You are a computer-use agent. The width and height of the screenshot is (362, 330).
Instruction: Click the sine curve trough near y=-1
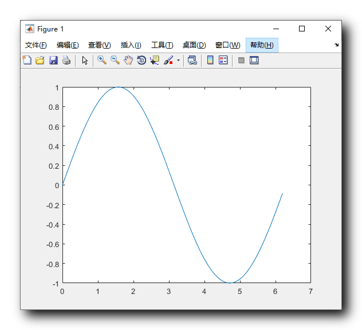coord(230,283)
